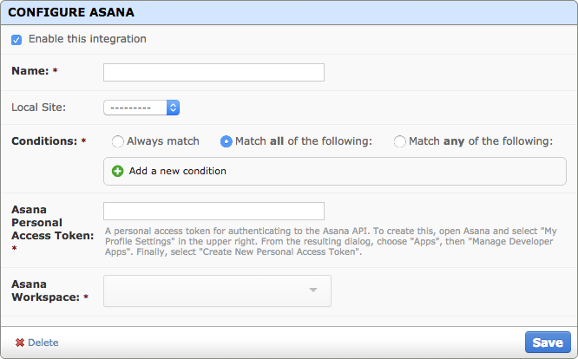Viewport: 578px width, 359px height.
Task: Click the access token help description text
Action: pyautogui.click(x=331, y=242)
